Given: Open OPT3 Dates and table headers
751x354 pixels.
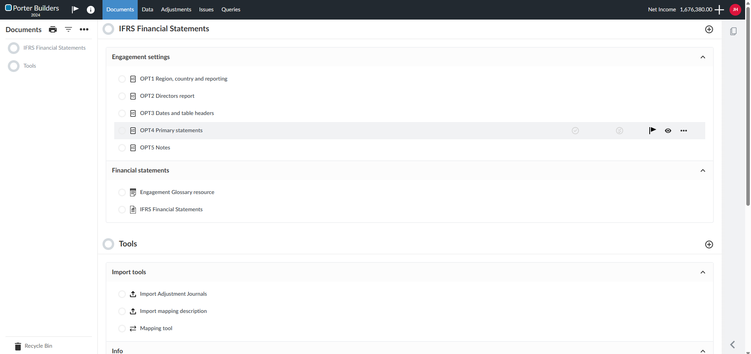Looking at the screenshot, I should click(177, 113).
